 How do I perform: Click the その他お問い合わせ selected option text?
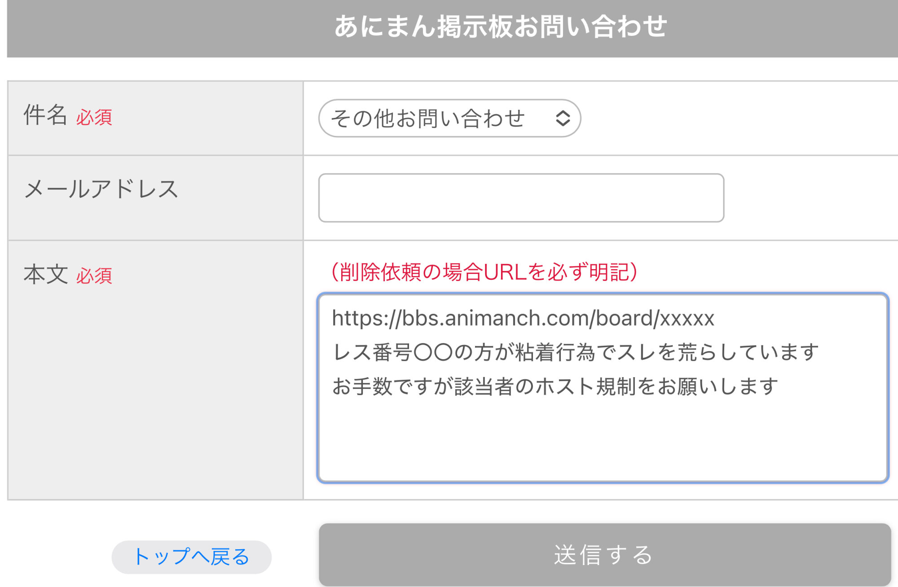(x=427, y=119)
